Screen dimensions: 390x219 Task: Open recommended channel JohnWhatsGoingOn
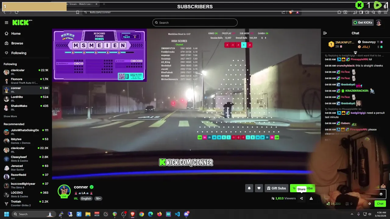[26, 132]
